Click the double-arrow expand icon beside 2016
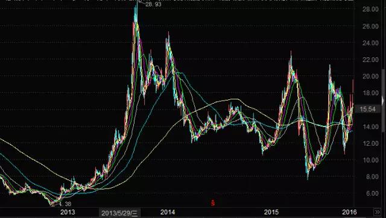Viewport: 386px width, 218px height. (x=378, y=212)
